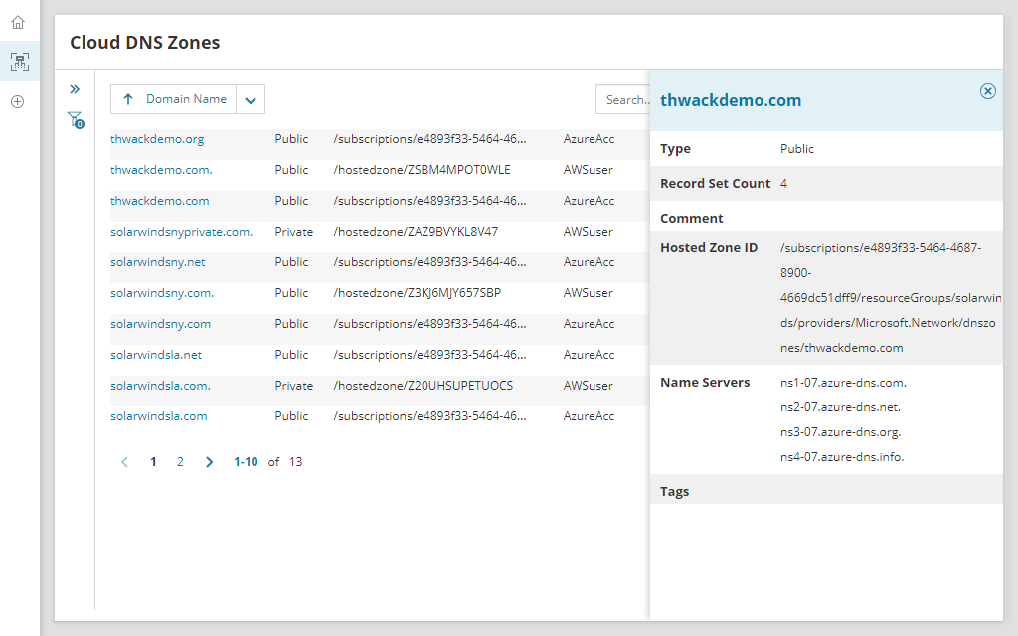Image resolution: width=1018 pixels, height=636 pixels.
Task: Expand the Tags section
Action: [674, 490]
